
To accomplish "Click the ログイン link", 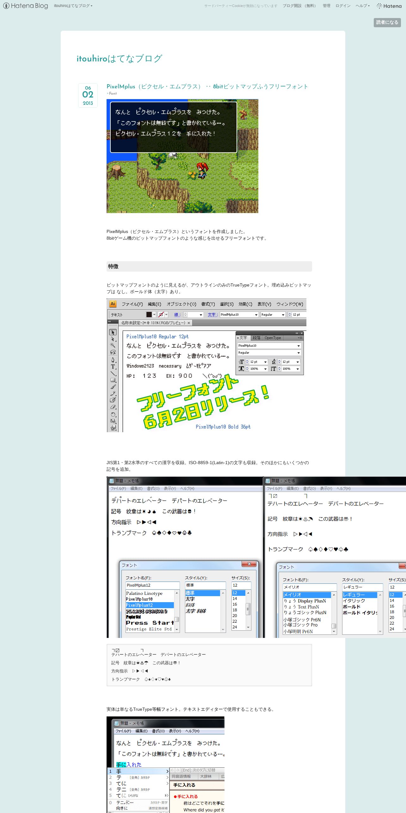I will (x=343, y=6).
